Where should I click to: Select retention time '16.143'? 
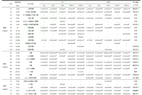pos(18,31)
